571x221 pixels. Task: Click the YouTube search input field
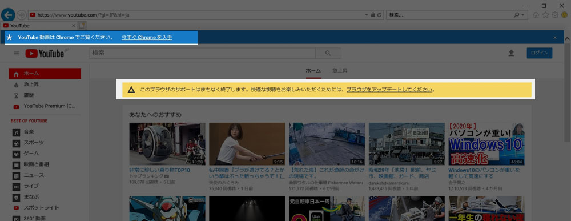(203, 53)
